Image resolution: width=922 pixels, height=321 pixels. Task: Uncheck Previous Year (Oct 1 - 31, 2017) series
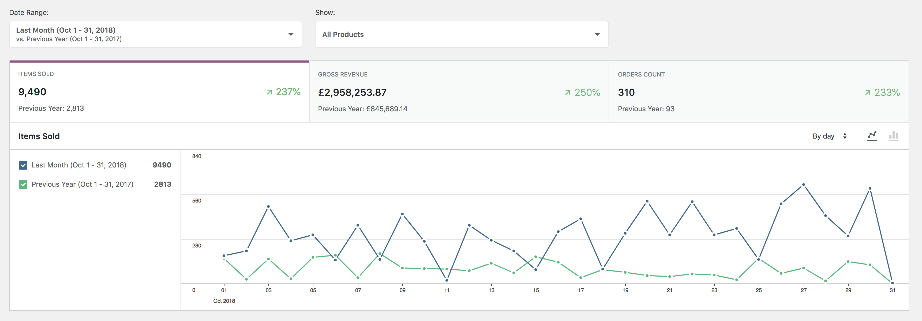23,185
